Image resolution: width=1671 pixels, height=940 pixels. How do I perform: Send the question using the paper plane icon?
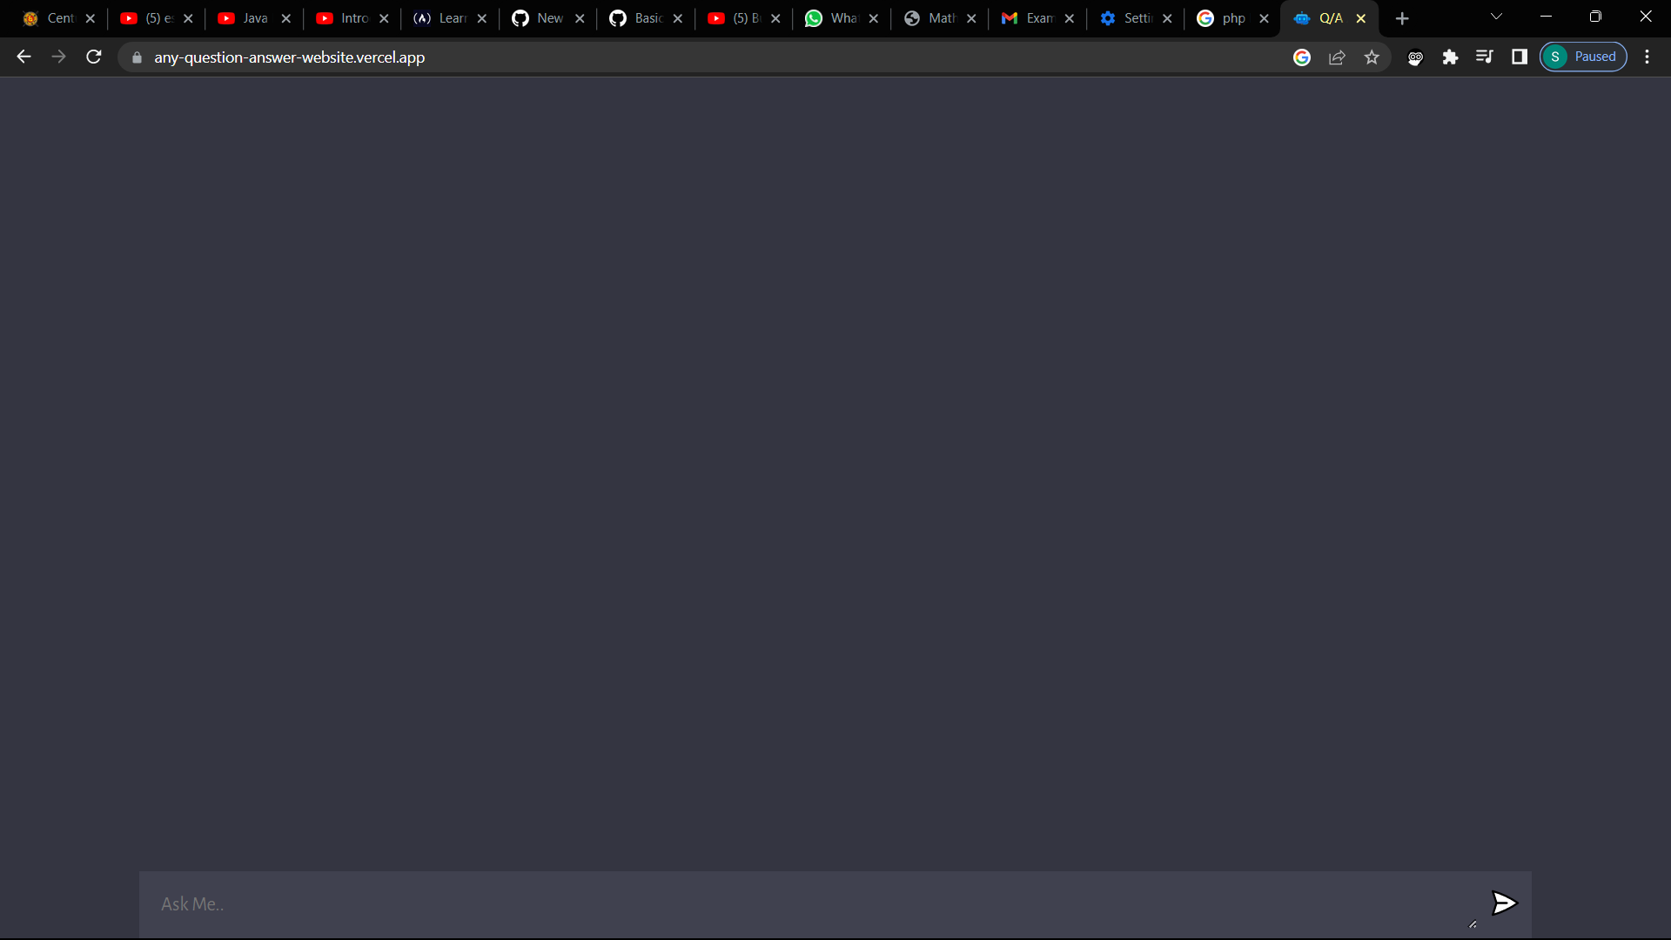click(1505, 903)
